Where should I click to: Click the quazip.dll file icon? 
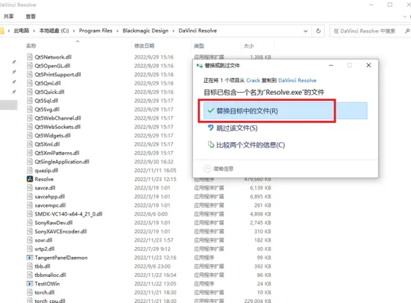pyautogui.click(x=30, y=170)
